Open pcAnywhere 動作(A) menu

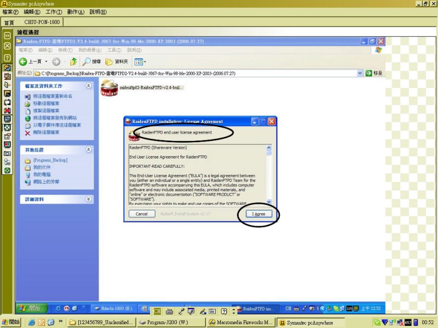click(76, 12)
